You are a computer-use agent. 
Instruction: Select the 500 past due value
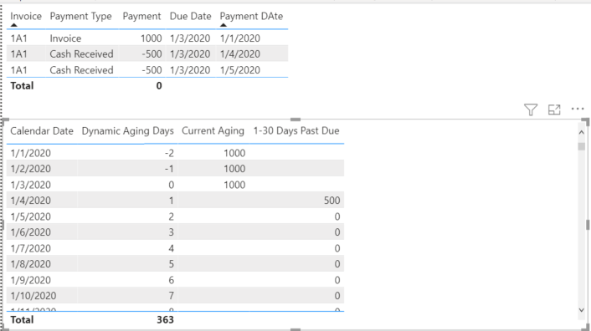(x=331, y=201)
